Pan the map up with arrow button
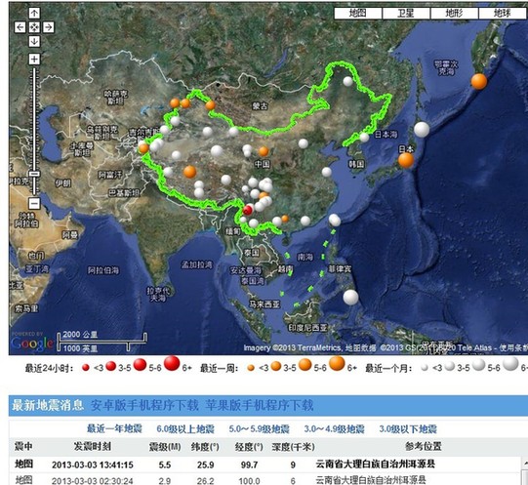Viewport: 528px width, 485px height. click(34, 13)
